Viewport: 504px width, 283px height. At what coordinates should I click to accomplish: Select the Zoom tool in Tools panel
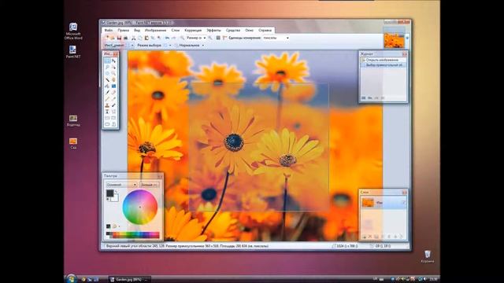pyautogui.click(x=113, y=73)
